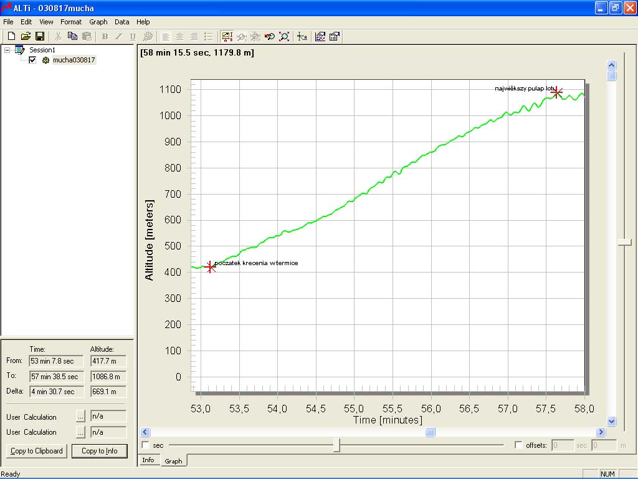Click the Copy toolbar icon
Image resolution: width=638 pixels, height=479 pixels.
[x=72, y=36]
